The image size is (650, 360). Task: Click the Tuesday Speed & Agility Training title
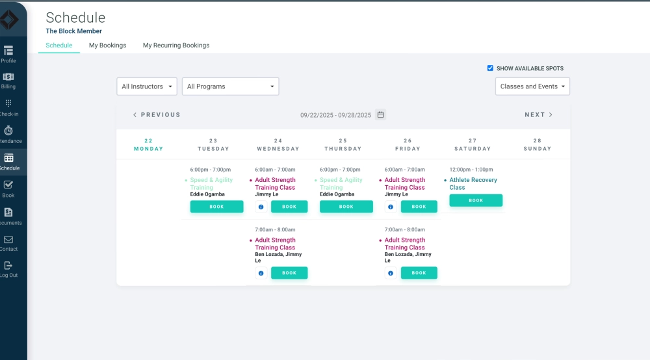click(x=211, y=184)
